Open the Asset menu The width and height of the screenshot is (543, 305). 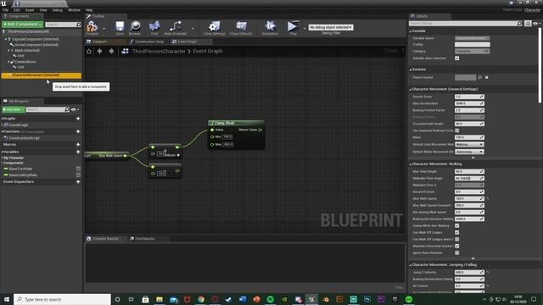click(30, 10)
